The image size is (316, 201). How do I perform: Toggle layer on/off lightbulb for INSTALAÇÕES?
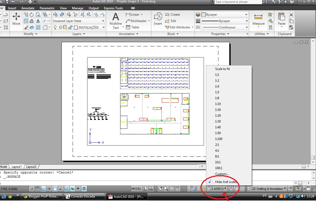(55, 27)
